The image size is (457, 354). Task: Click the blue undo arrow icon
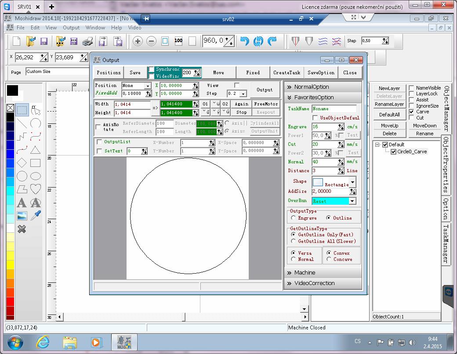pyautogui.click(x=244, y=41)
